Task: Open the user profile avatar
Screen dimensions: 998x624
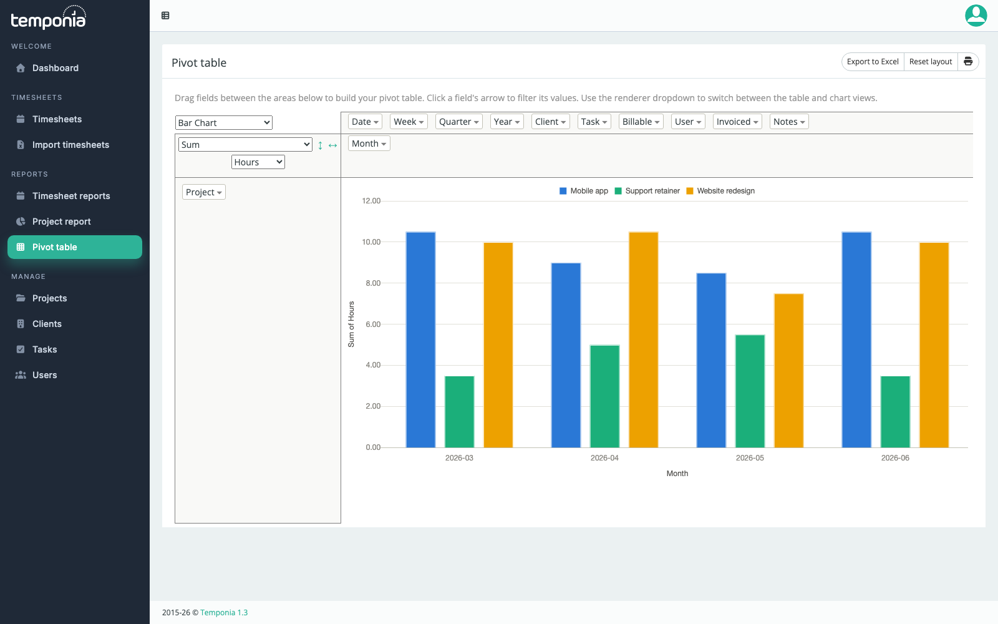Action: tap(976, 16)
